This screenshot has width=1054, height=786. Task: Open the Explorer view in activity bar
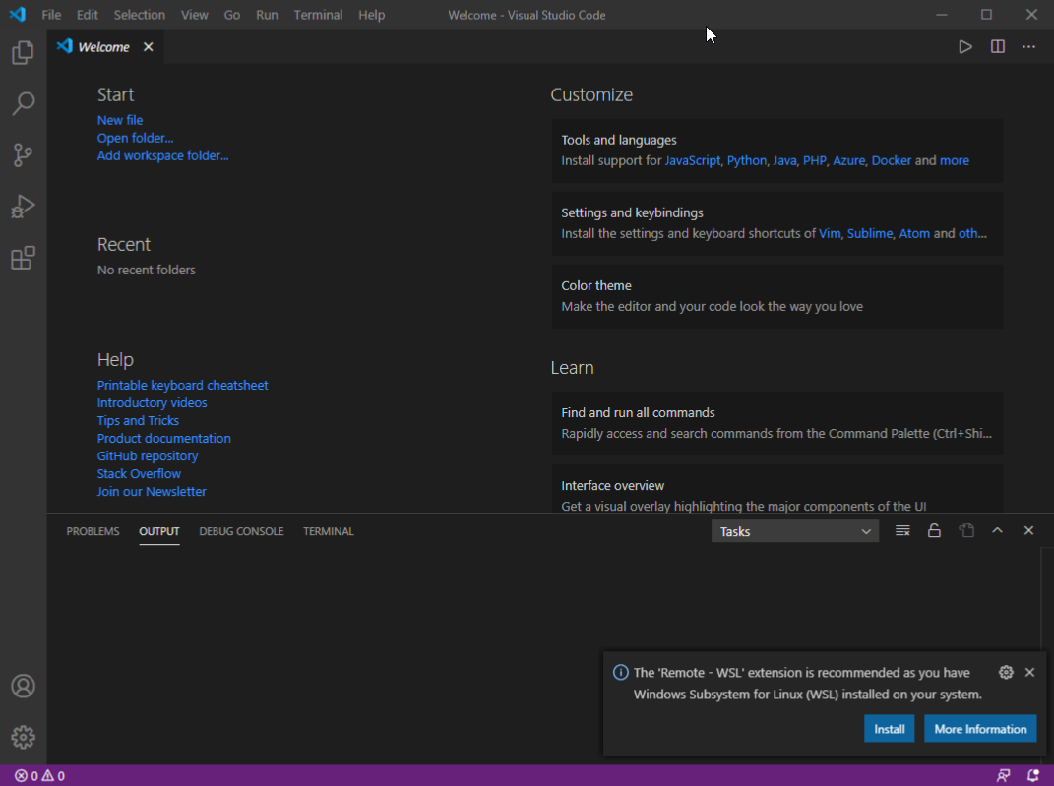(x=23, y=53)
